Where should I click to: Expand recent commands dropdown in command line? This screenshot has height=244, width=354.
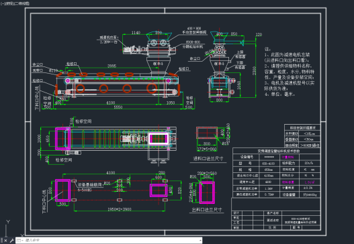coord(19,241)
